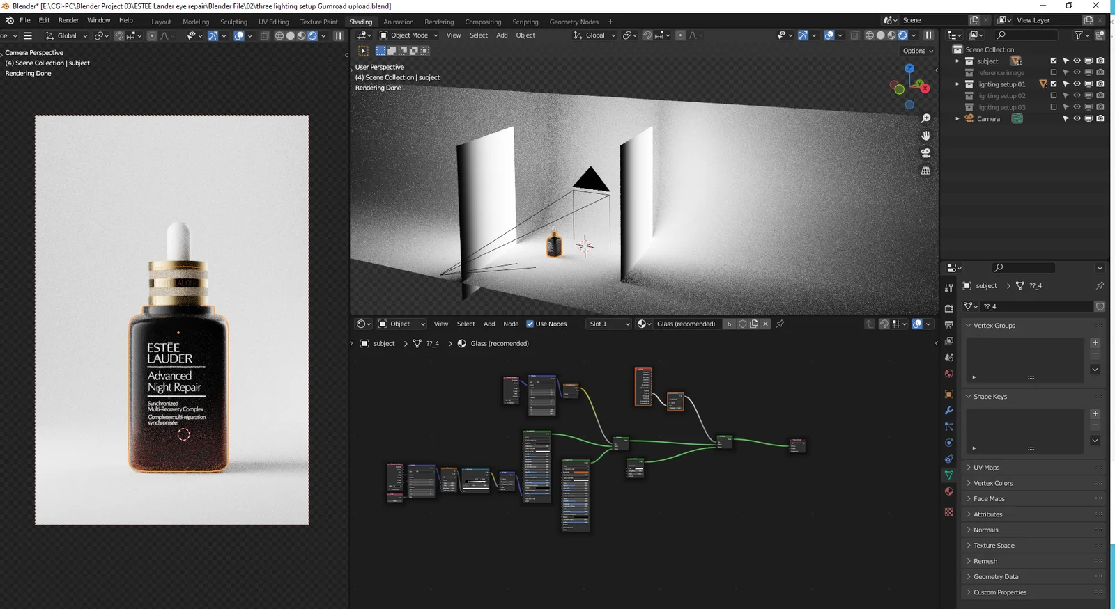Image resolution: width=1115 pixels, height=609 pixels.
Task: Open the node editor Node menu
Action: tap(511, 324)
